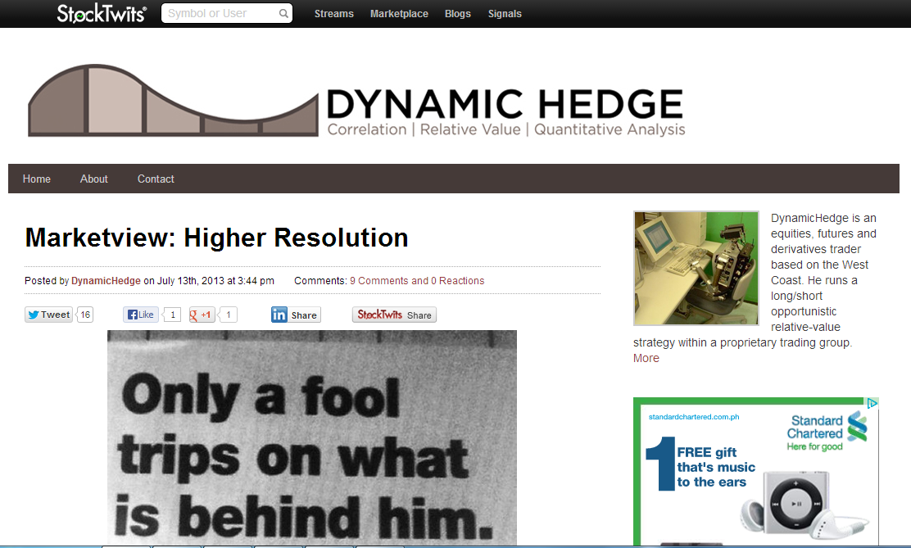Click the Facebook Like button

(x=141, y=315)
